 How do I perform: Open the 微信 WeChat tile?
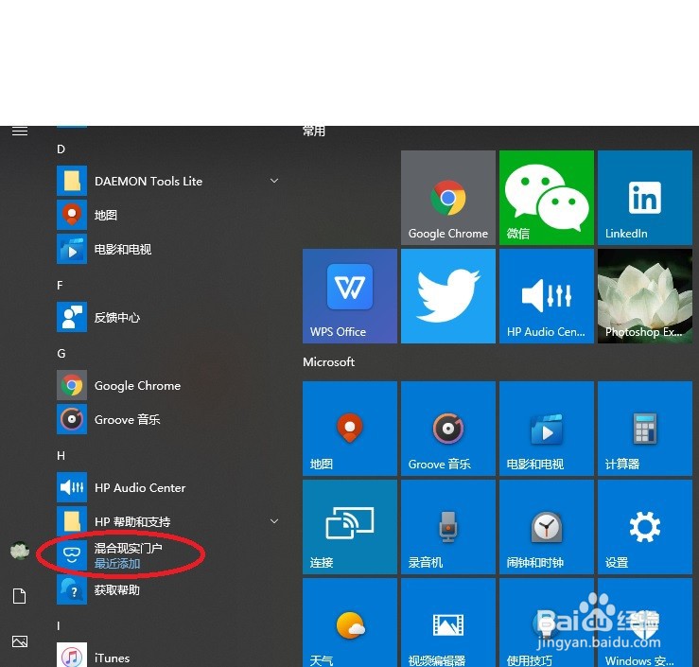547,198
